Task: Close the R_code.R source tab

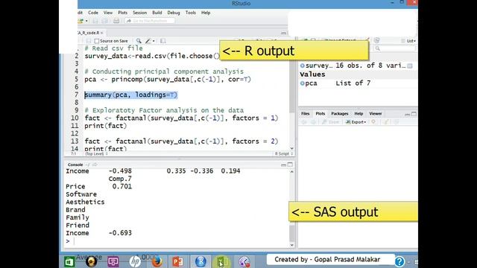Action: point(102,33)
